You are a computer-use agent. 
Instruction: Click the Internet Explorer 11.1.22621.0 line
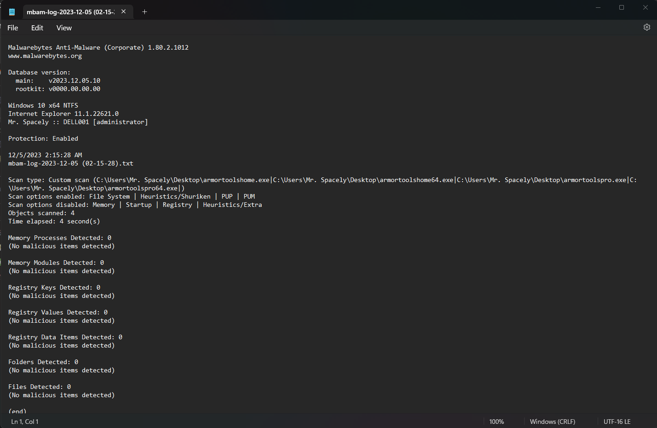[x=63, y=114]
